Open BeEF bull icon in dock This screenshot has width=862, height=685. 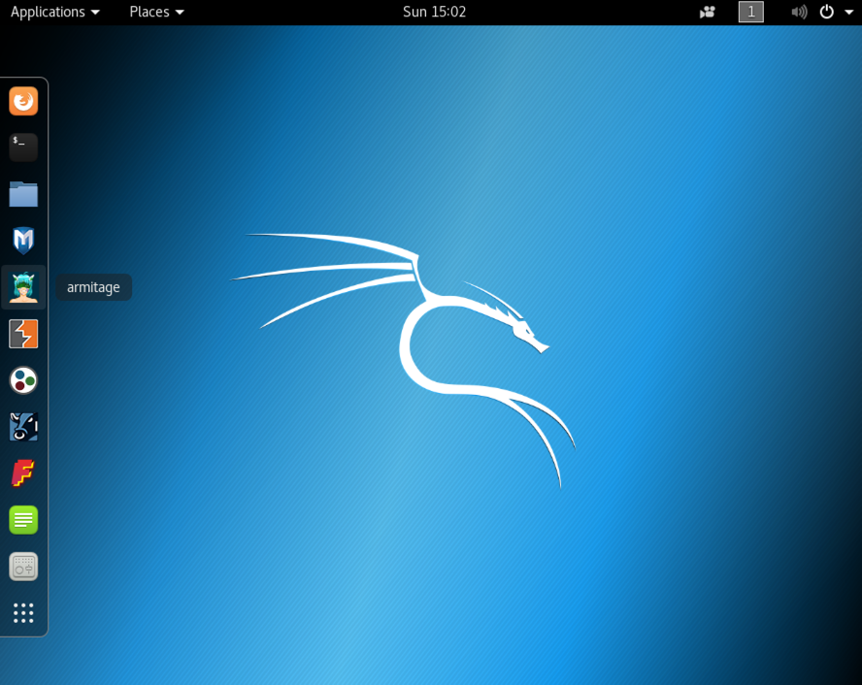[23, 427]
